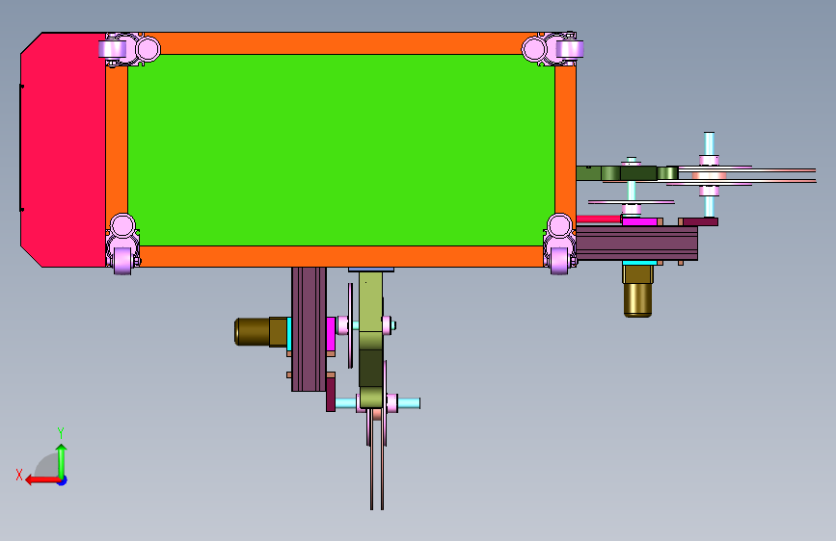Select the orange bottom rail of the frame
Viewport: 836px width, 541px height.
pyautogui.click(x=340, y=257)
